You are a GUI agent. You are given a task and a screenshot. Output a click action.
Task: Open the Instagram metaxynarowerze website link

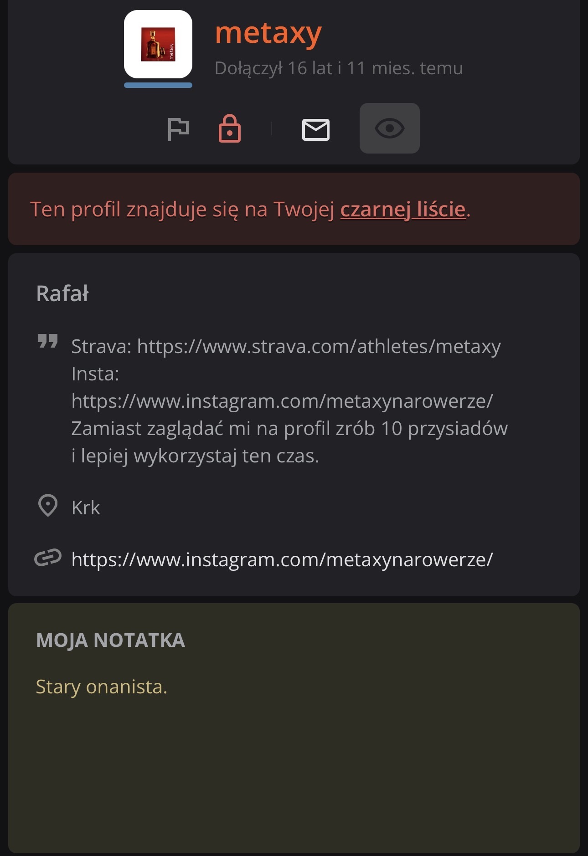tap(282, 559)
